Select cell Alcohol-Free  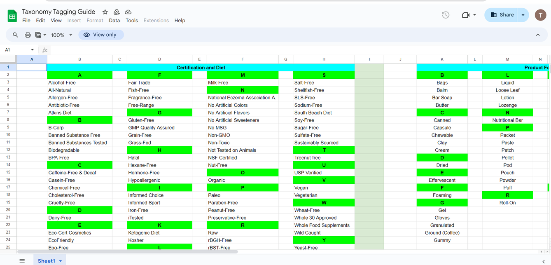pyautogui.click(x=79, y=82)
